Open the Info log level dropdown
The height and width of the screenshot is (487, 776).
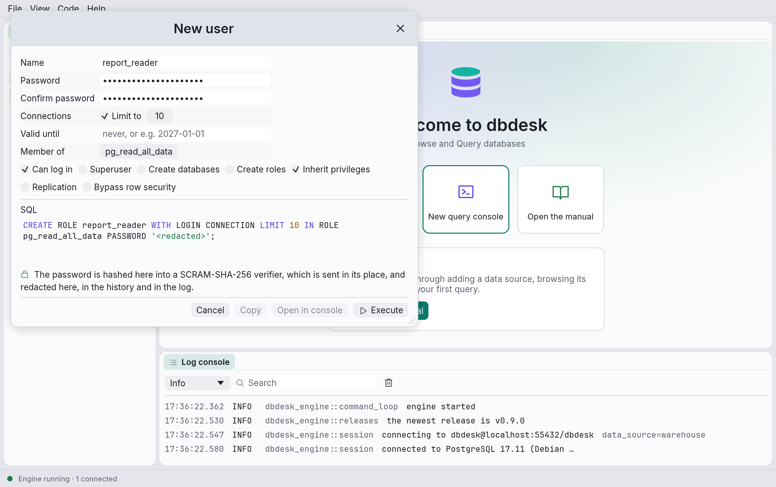[197, 383]
